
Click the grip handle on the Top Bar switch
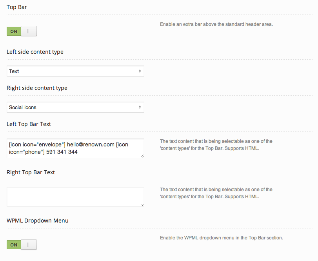point(29,31)
